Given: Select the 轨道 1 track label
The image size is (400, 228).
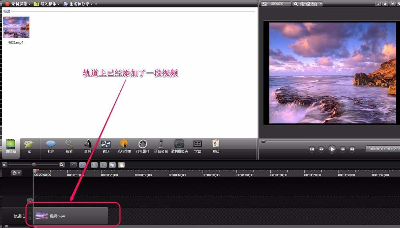Looking at the screenshot, I should coord(19,216).
